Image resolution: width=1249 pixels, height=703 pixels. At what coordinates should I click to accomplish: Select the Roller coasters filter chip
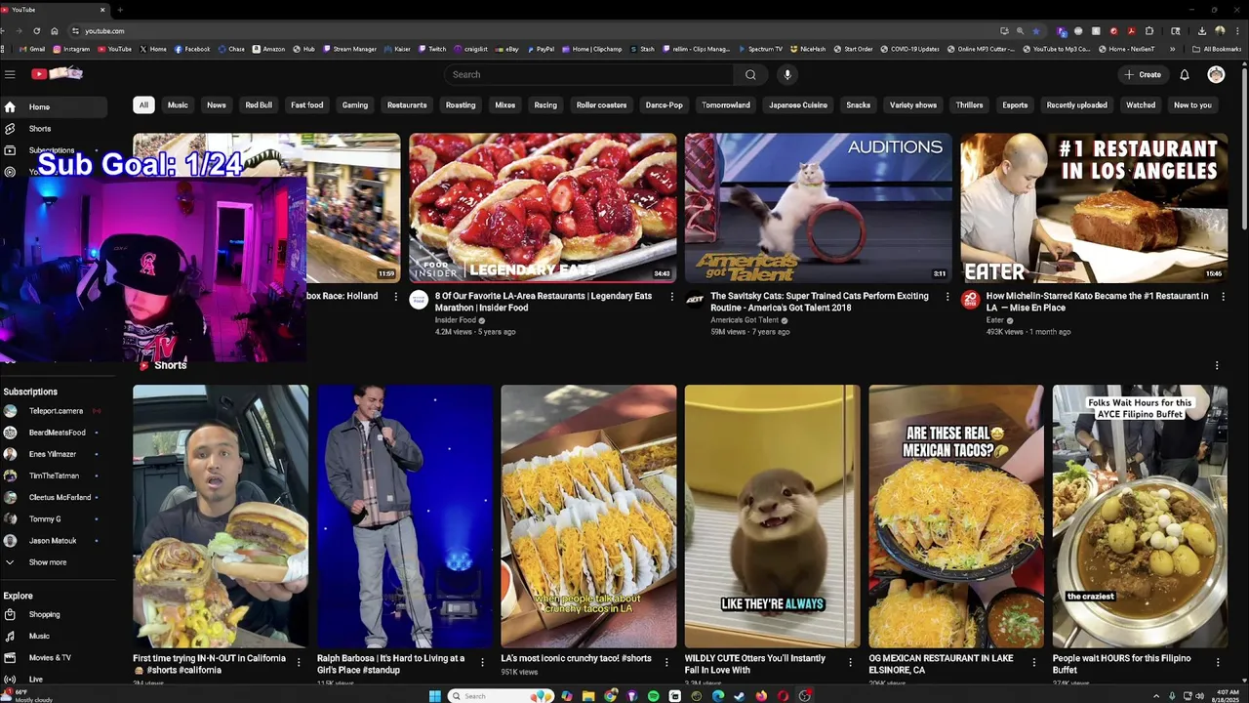[x=601, y=105]
